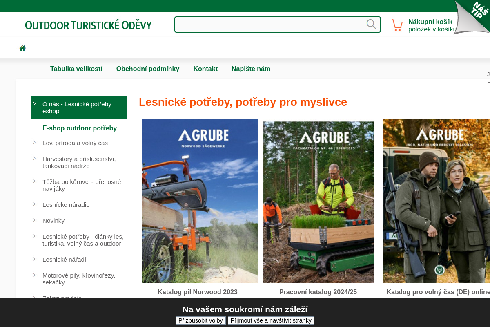
Task: Click the arrow beside Zakez predeje
Action: tap(34, 298)
